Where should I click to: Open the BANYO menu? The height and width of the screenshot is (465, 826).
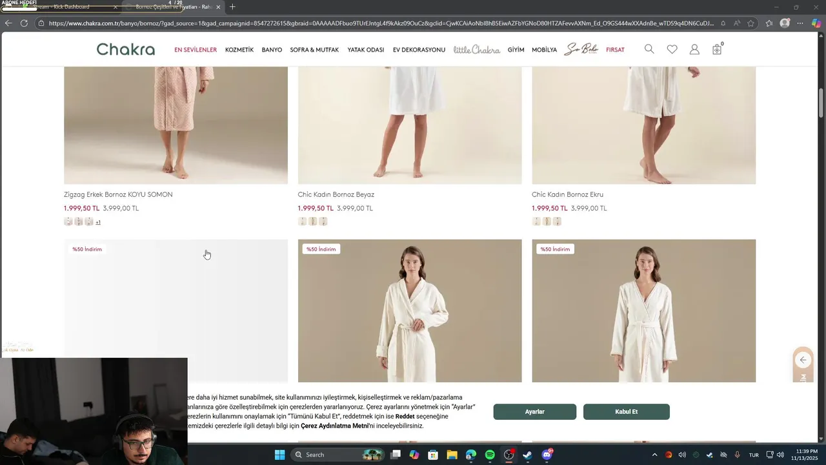click(272, 50)
